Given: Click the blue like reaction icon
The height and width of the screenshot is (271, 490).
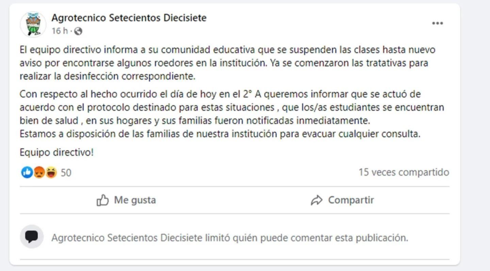Looking at the screenshot, I should coord(27,172).
